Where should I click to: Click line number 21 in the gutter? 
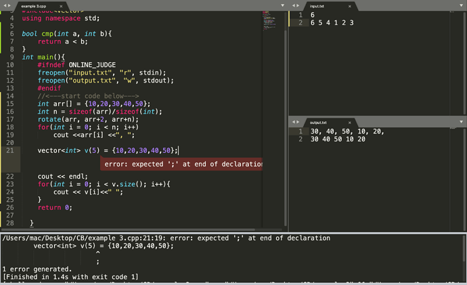pos(9,150)
